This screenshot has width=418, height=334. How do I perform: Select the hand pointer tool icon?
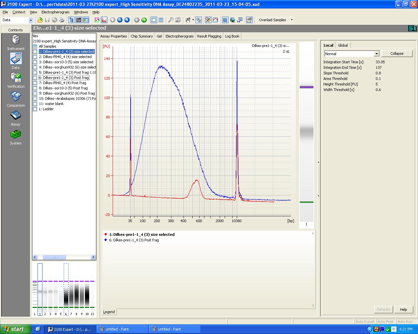188,20
